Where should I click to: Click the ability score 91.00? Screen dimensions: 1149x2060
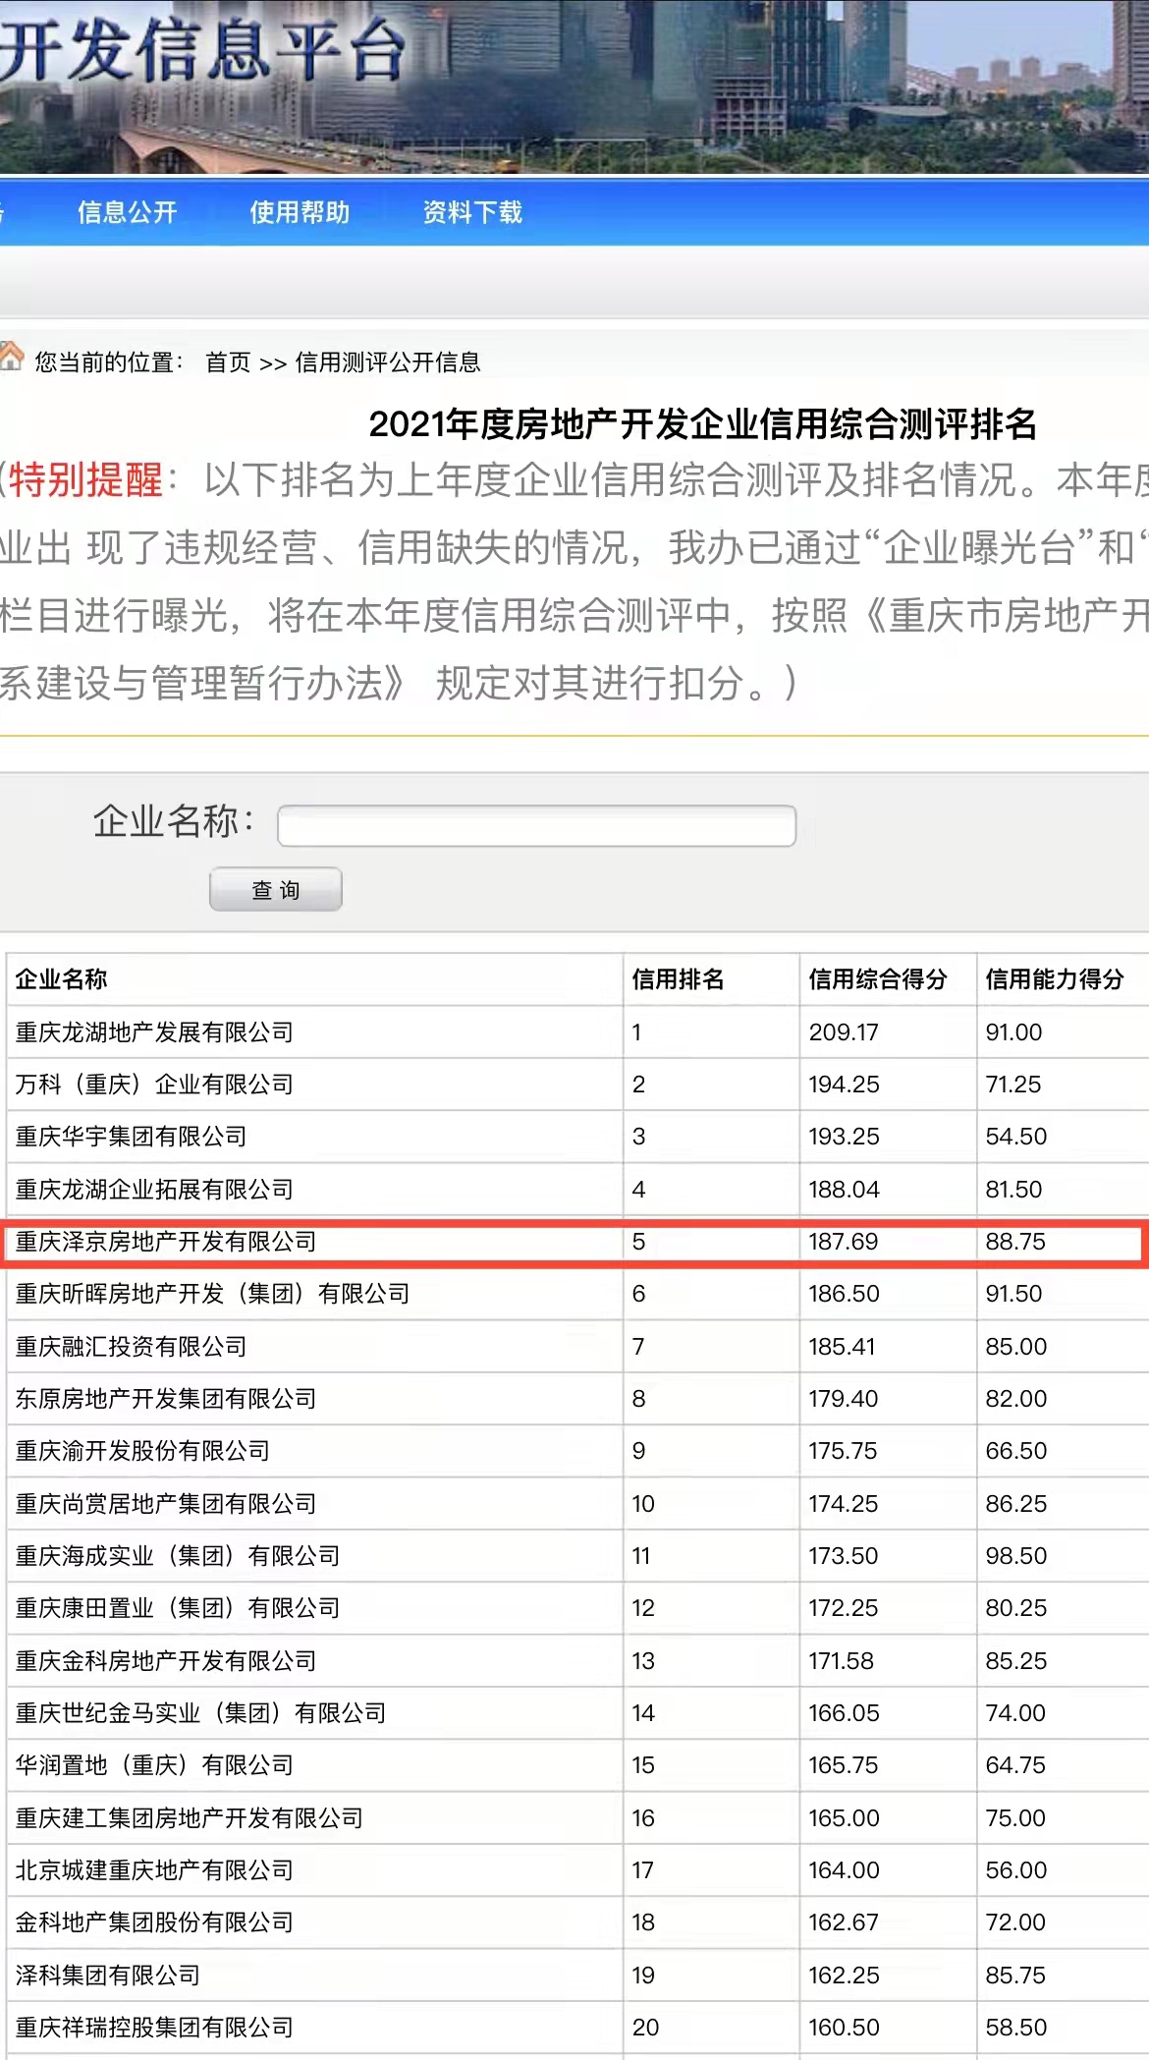(1014, 1032)
